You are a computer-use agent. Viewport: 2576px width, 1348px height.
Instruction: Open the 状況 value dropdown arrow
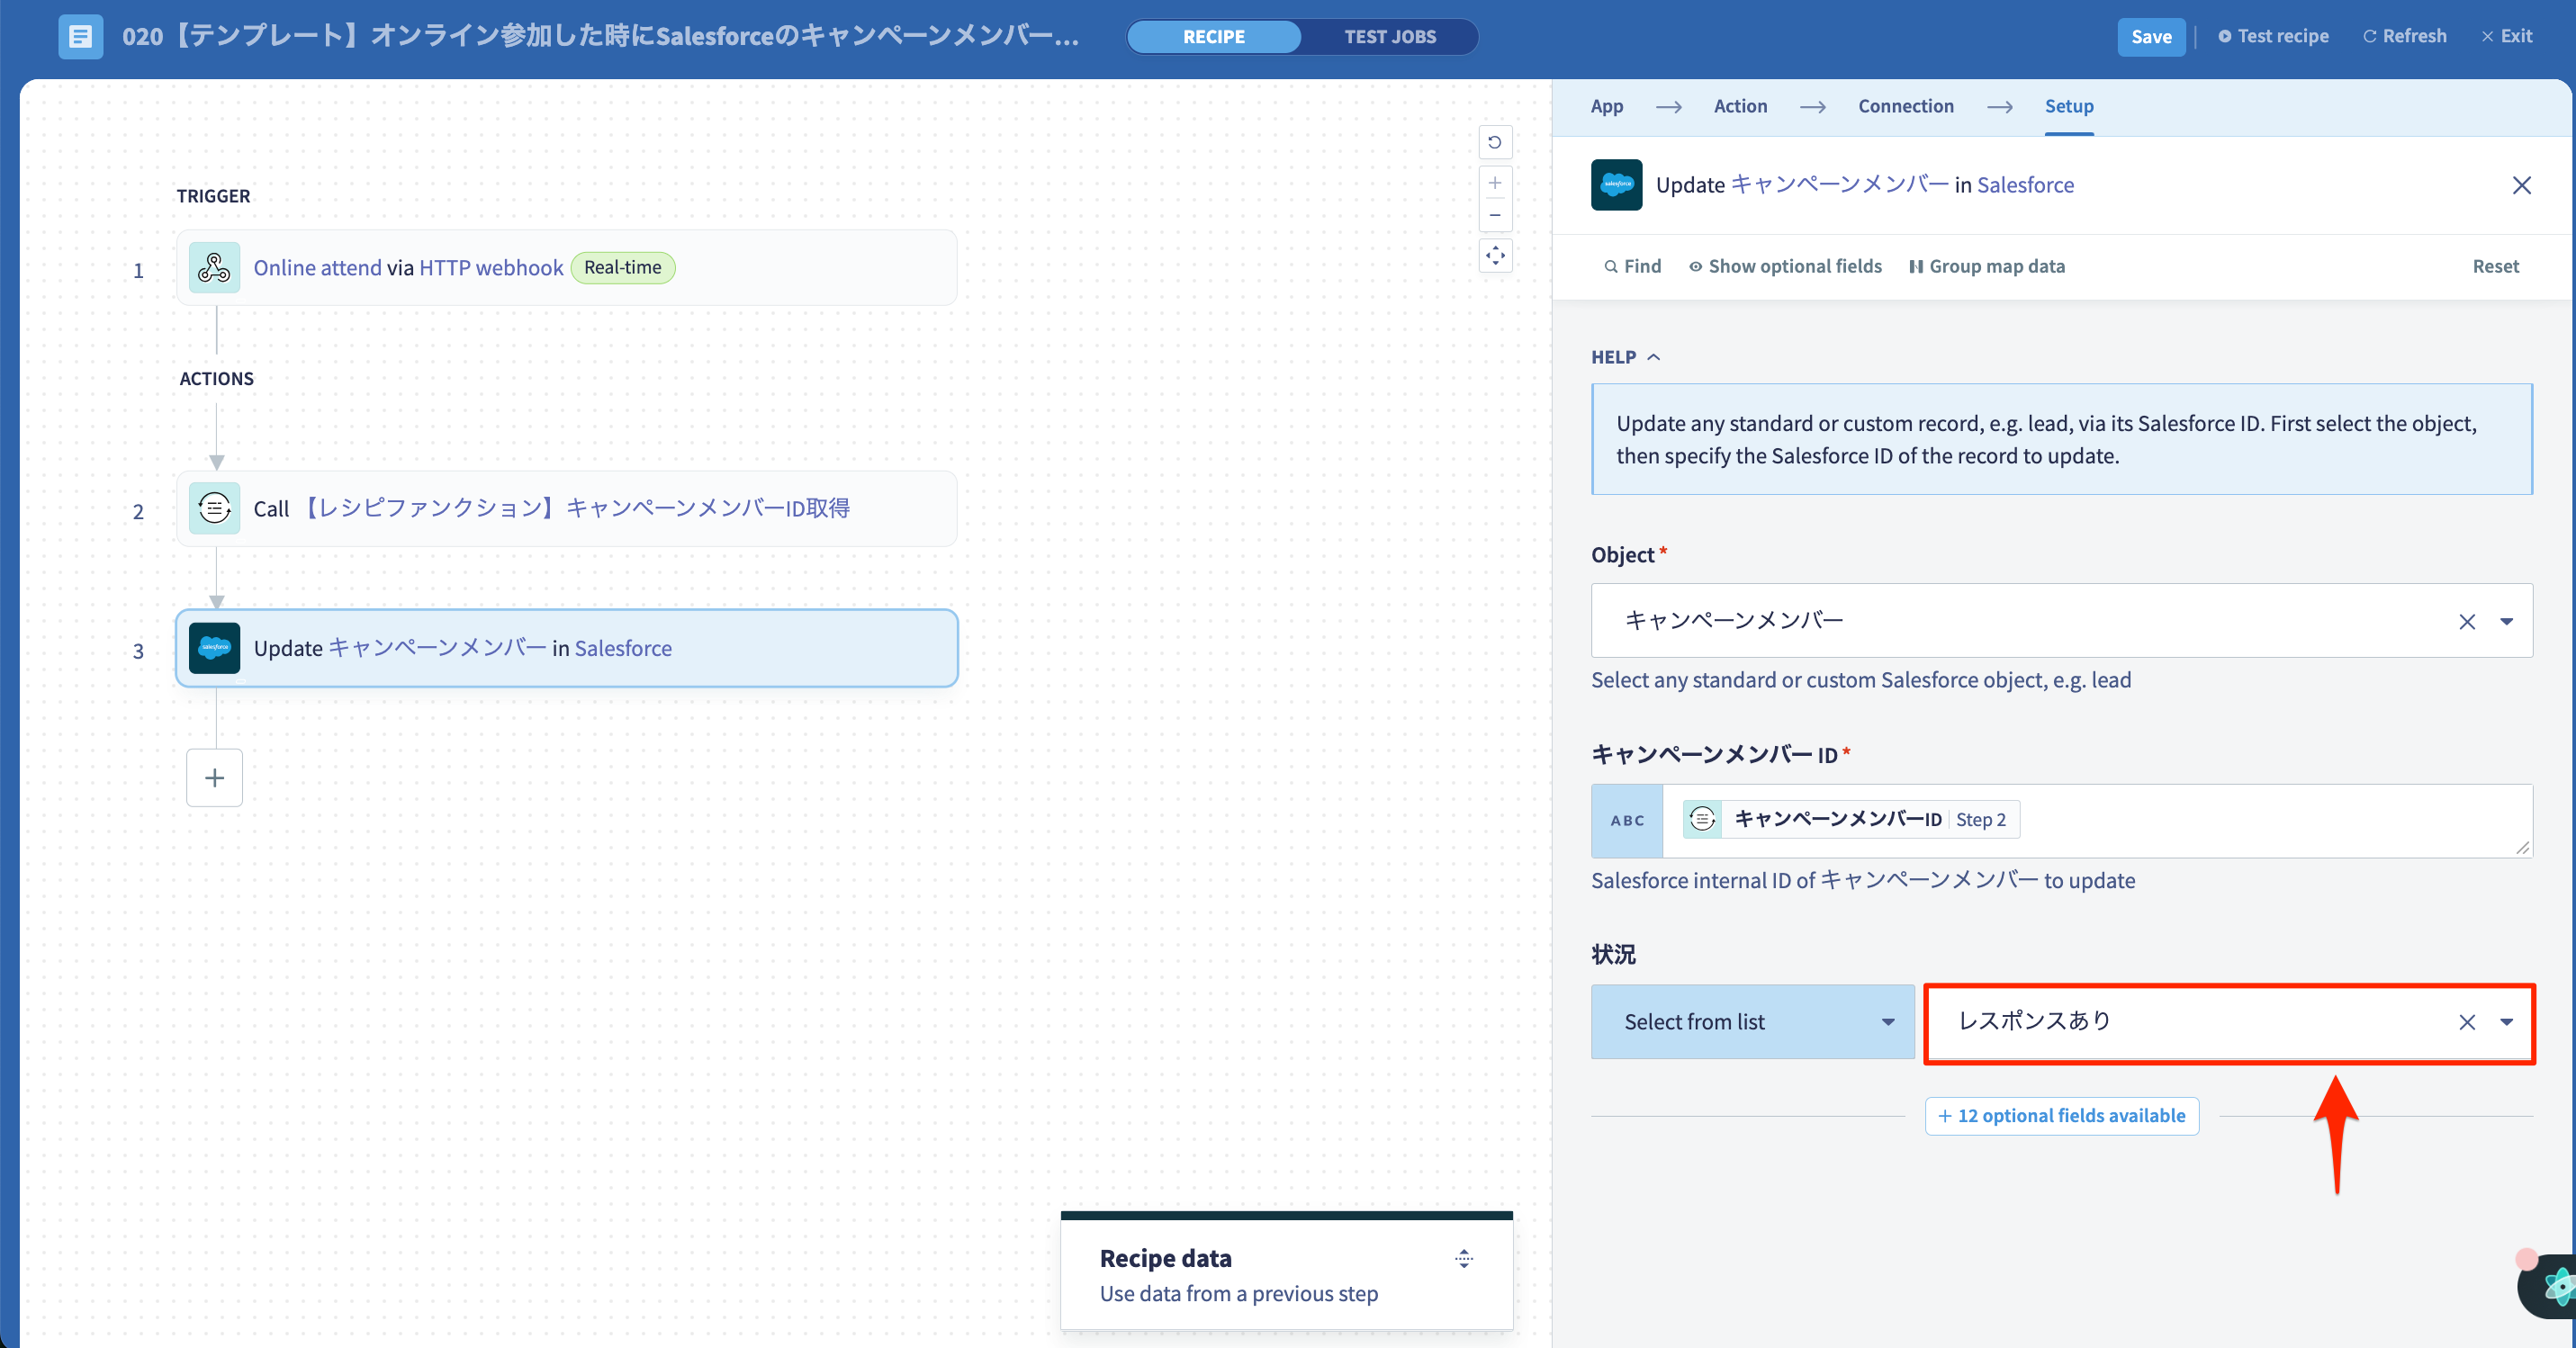pyautogui.click(x=2506, y=1022)
